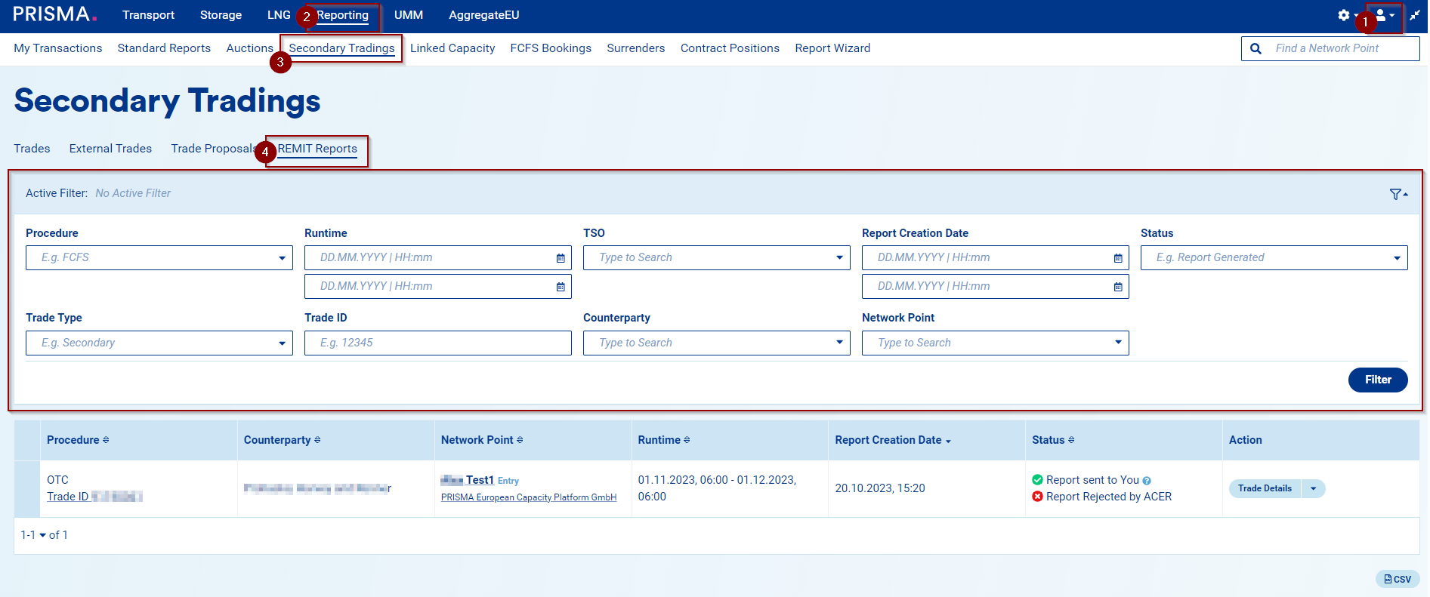Expand the Trade Details action arrow
1430x597 pixels.
coord(1313,488)
